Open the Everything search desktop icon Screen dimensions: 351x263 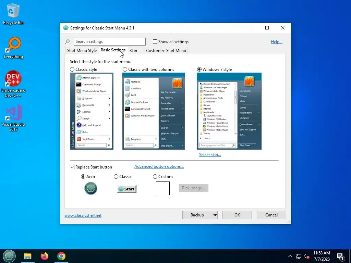pos(13,48)
